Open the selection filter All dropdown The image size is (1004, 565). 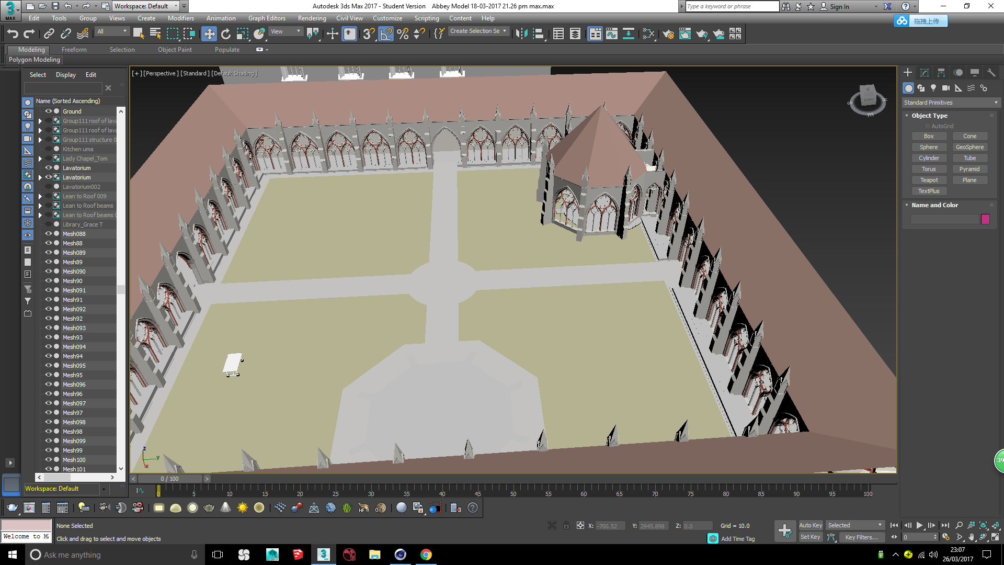[x=112, y=31]
